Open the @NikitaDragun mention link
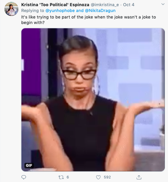The height and width of the screenshot is (182, 168). pos(100,11)
